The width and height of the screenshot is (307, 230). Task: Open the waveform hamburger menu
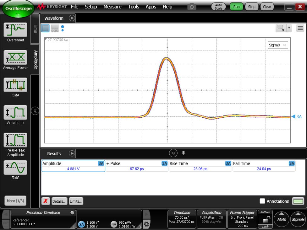pyautogui.click(x=300, y=28)
